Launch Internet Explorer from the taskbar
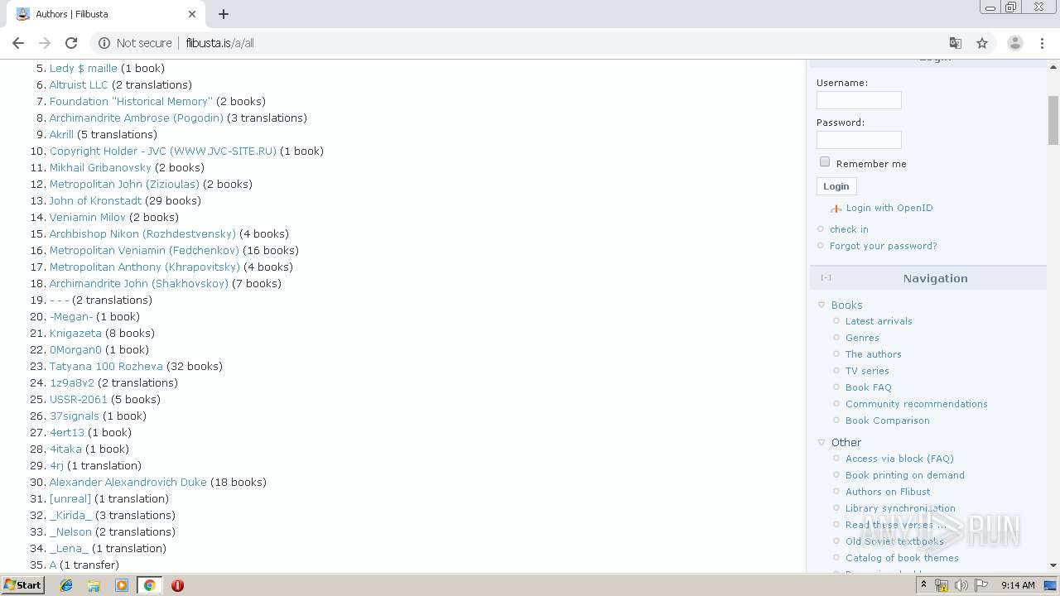The width and height of the screenshot is (1060, 596). (66, 585)
